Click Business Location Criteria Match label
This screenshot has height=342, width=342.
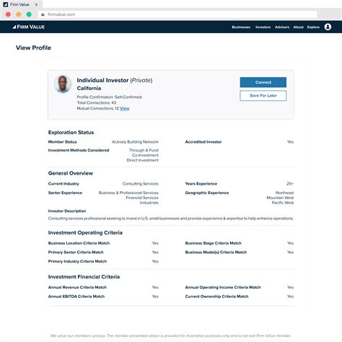[79, 243]
